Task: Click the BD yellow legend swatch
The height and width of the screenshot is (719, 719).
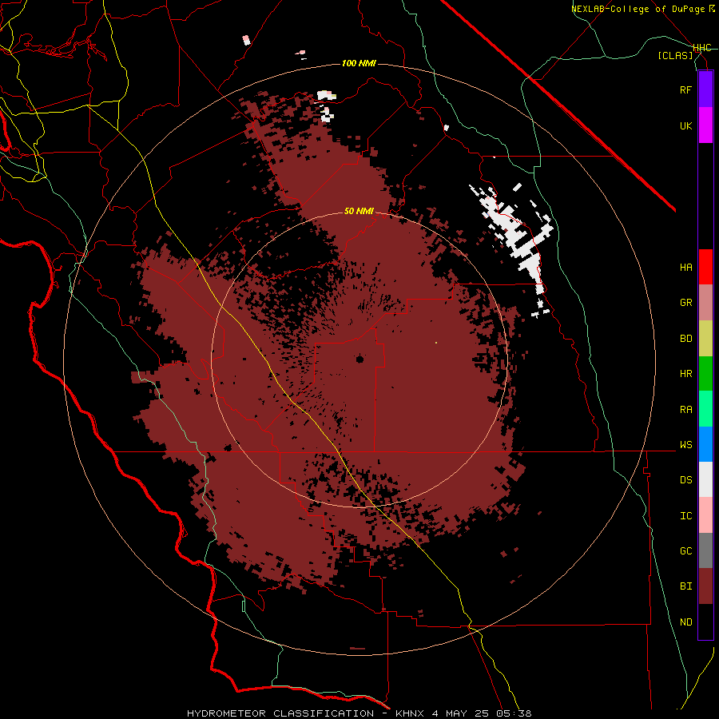Action: [x=705, y=339]
